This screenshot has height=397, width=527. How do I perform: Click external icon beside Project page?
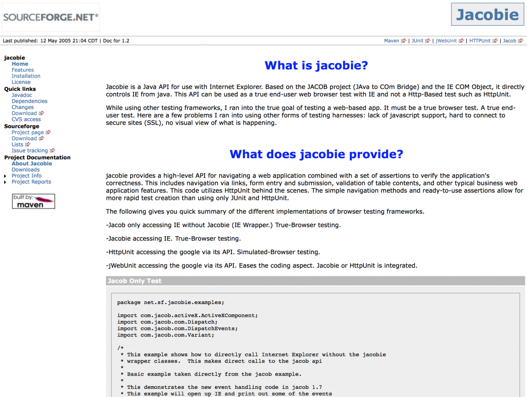pyautogui.click(x=48, y=132)
